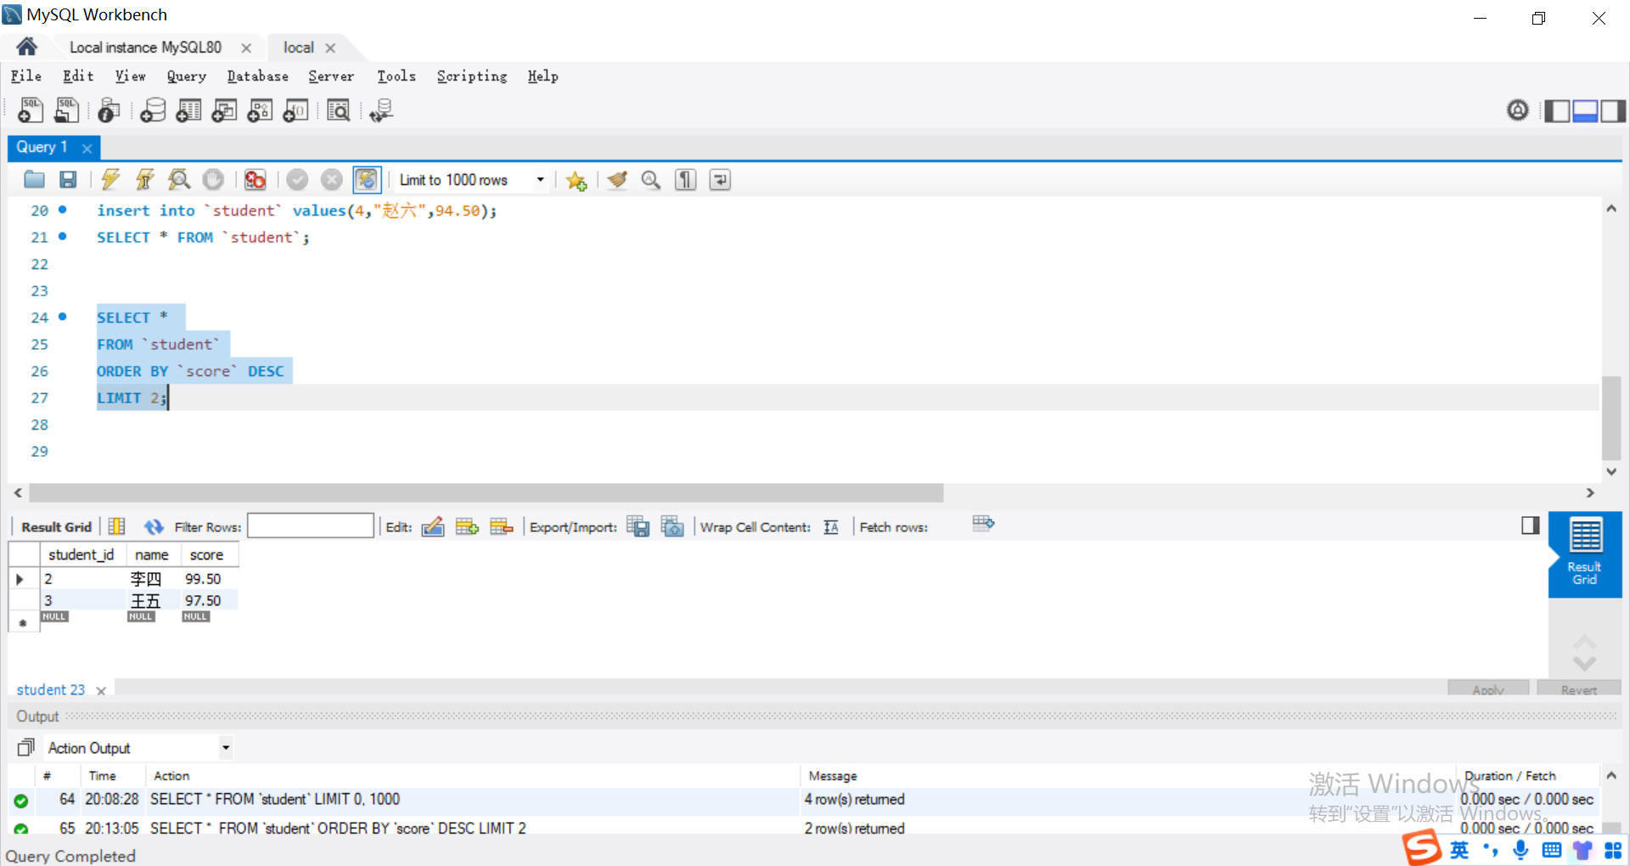
Task: Execute the selected SQL with lightning icon
Action: click(x=110, y=179)
